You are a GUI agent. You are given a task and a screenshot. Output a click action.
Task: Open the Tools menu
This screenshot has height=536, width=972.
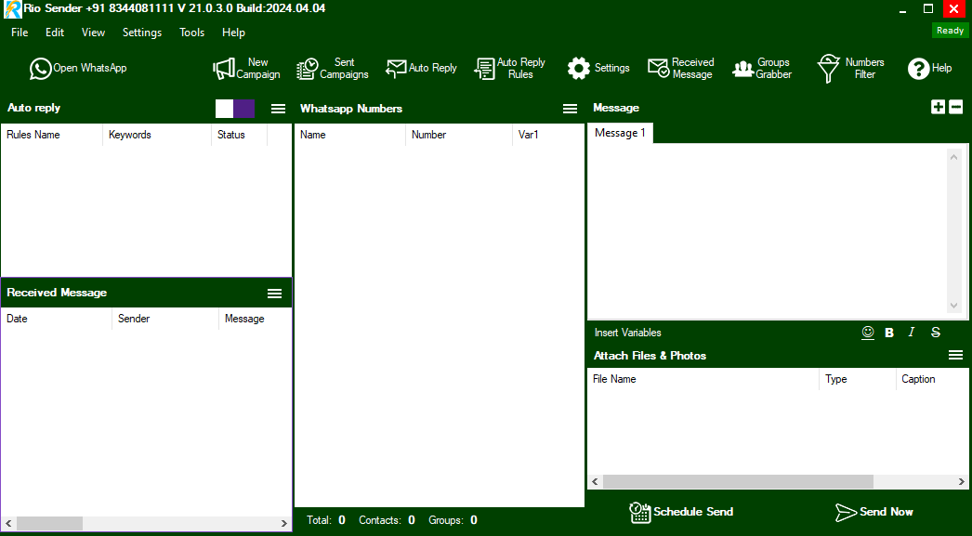point(191,33)
